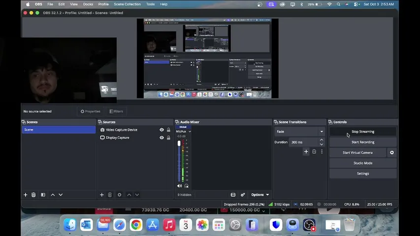Click the Mic/Aux volume slider handle
This screenshot has width=420, height=236.
(179, 144)
